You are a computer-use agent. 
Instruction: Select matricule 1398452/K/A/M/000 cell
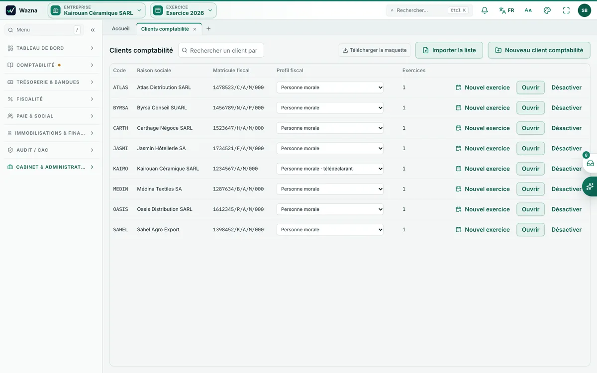click(x=238, y=230)
